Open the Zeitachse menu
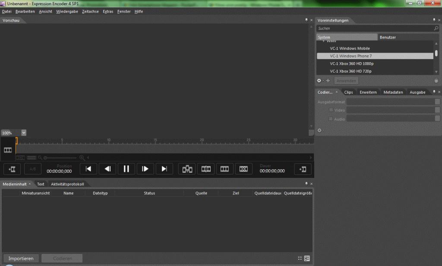The width and height of the screenshot is (442, 266). [91, 12]
